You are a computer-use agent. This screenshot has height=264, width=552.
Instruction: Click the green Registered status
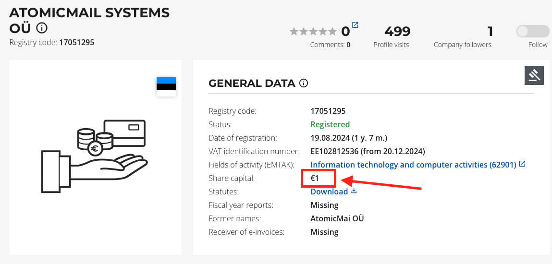[330, 124]
